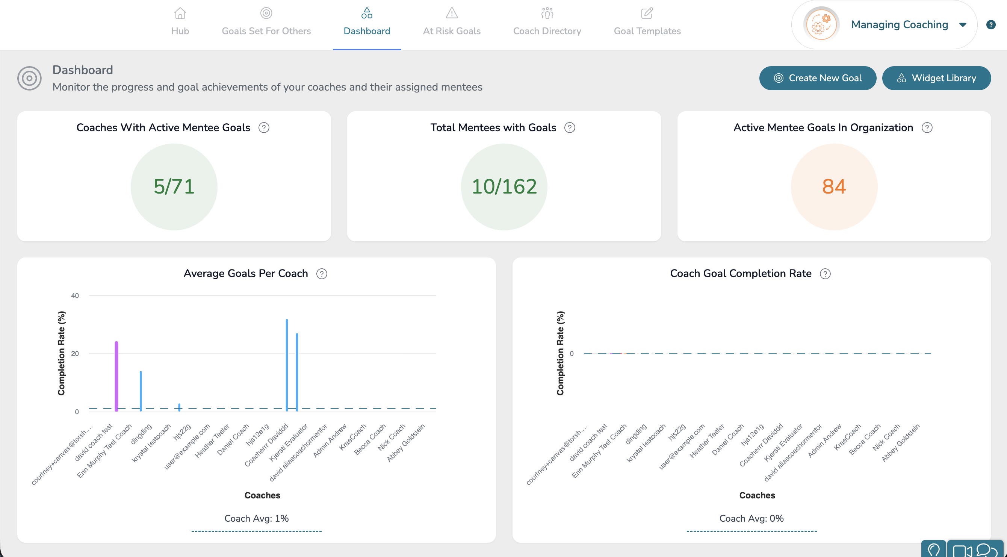Go to the Coach Directory tab

click(547, 22)
